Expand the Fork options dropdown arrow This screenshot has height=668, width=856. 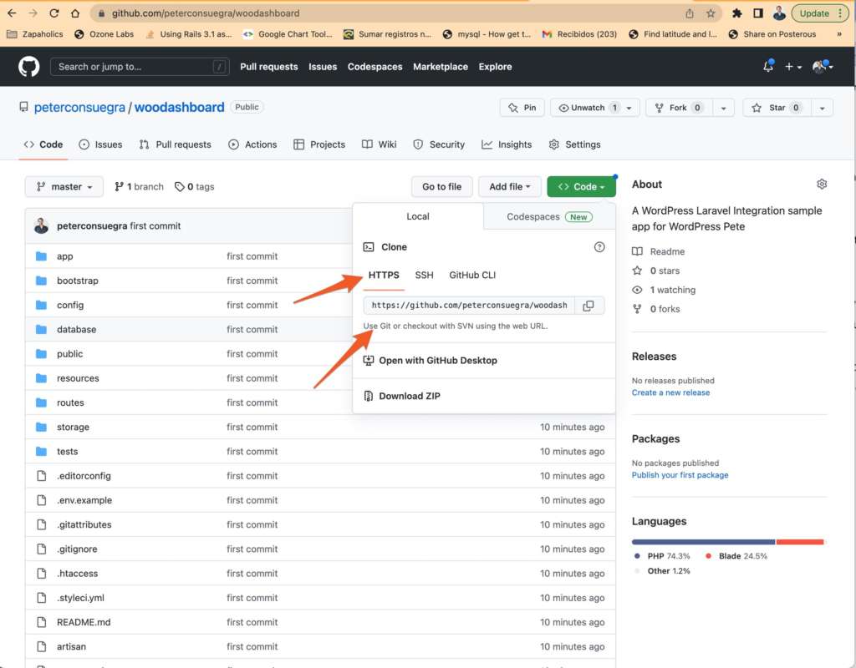(724, 108)
